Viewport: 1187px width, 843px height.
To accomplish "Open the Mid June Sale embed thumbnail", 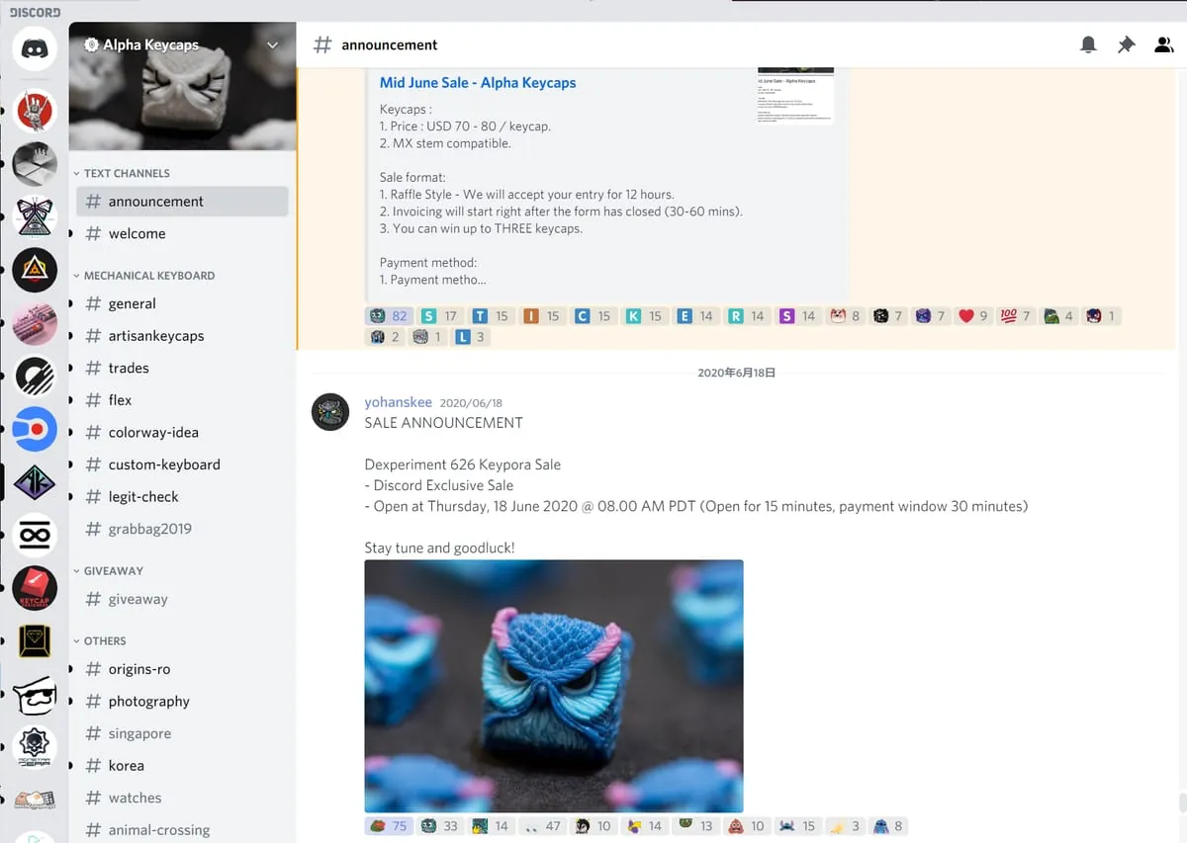I will point(795,96).
